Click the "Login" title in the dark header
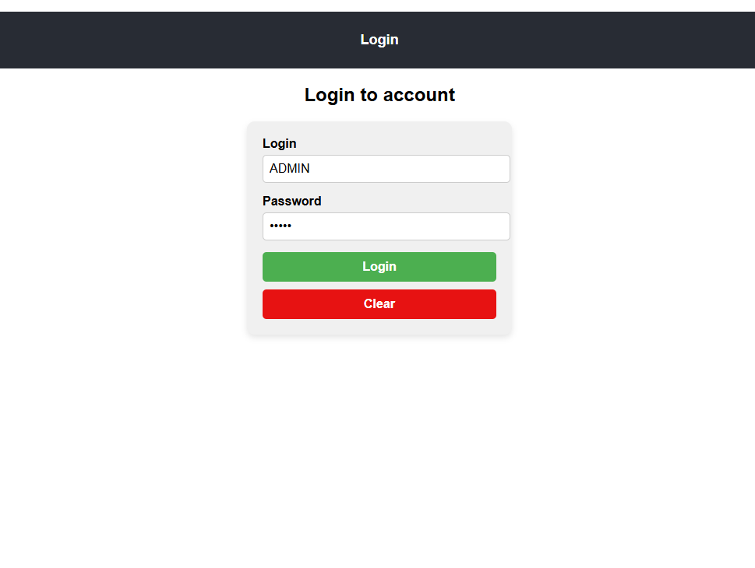755x568 pixels. [379, 40]
